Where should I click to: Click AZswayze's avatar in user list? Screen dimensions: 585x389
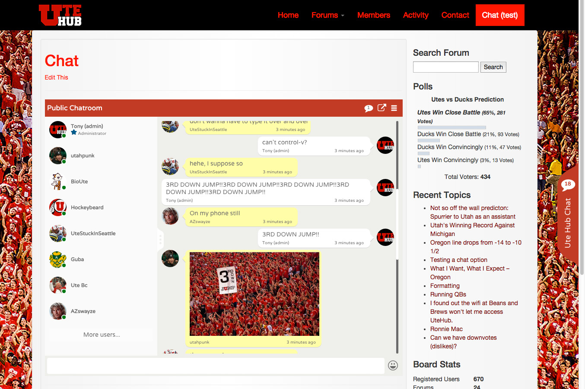(x=58, y=311)
